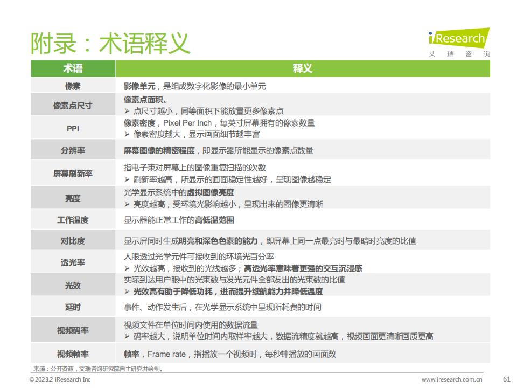Select the 释义 column header
The image size is (517, 388).
[303, 68]
